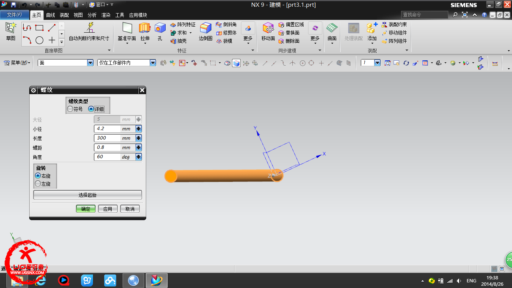The width and height of the screenshot is (512, 288).
Task: Click the rotate view icon in toolbar
Action: point(406,63)
